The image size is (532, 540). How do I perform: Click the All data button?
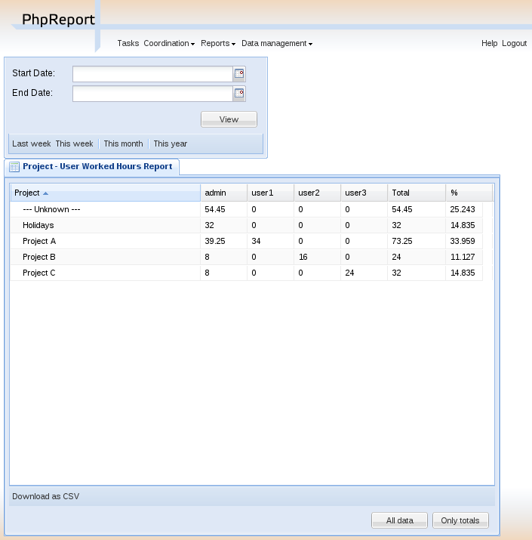tap(399, 520)
